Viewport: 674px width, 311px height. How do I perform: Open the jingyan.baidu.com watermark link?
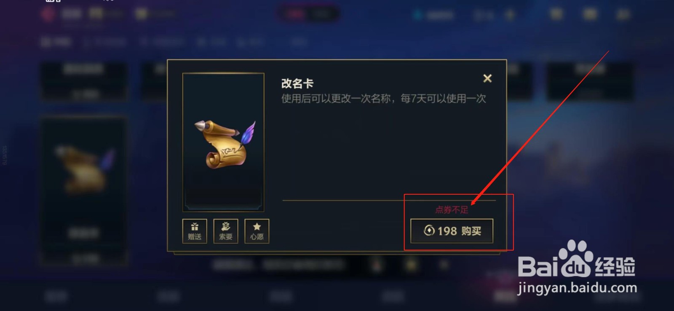click(x=577, y=288)
